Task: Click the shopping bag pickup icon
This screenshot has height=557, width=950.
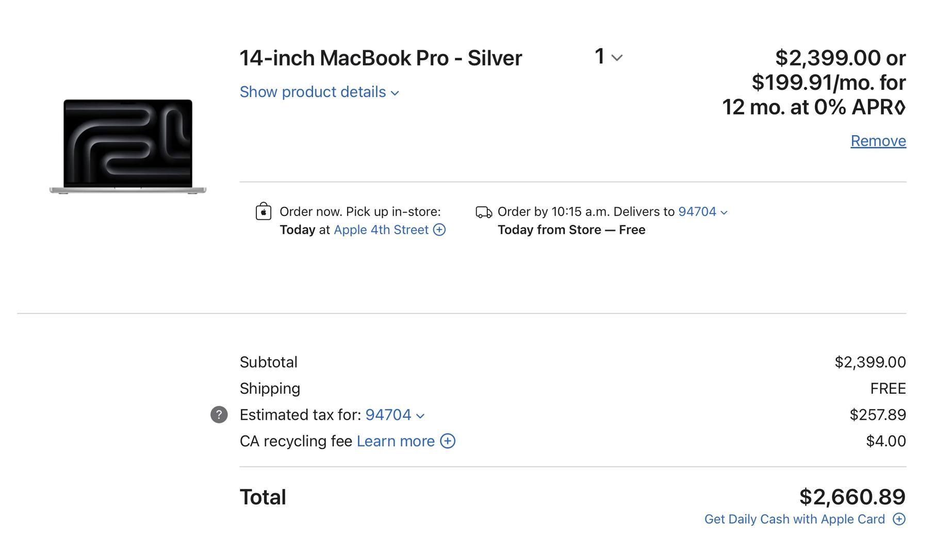Action: tap(264, 211)
